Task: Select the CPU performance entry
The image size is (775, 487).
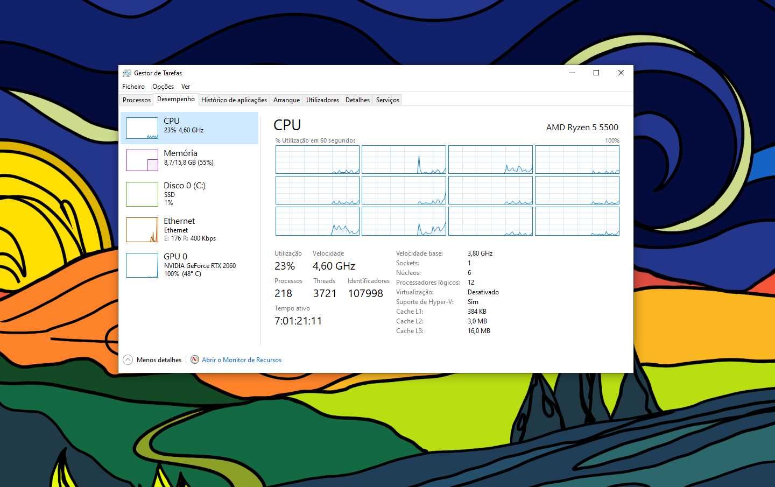Action: 189,128
